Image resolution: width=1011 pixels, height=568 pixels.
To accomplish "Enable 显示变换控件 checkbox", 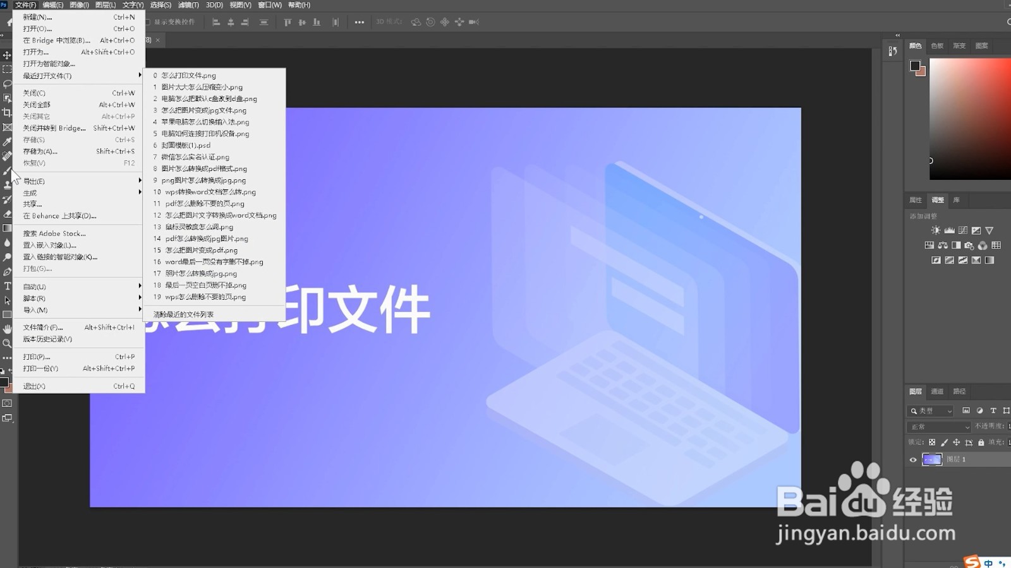I will click(148, 22).
